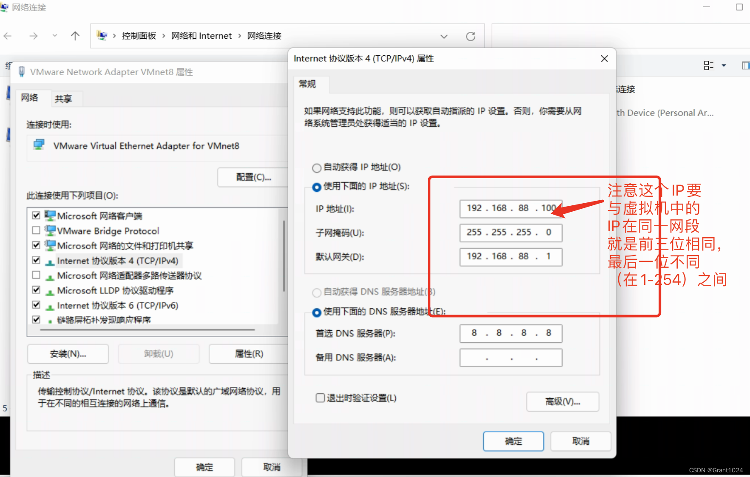Select 使用下面的 IP 地址(S) radio button
Image resolution: width=750 pixels, height=477 pixels.
click(316, 187)
